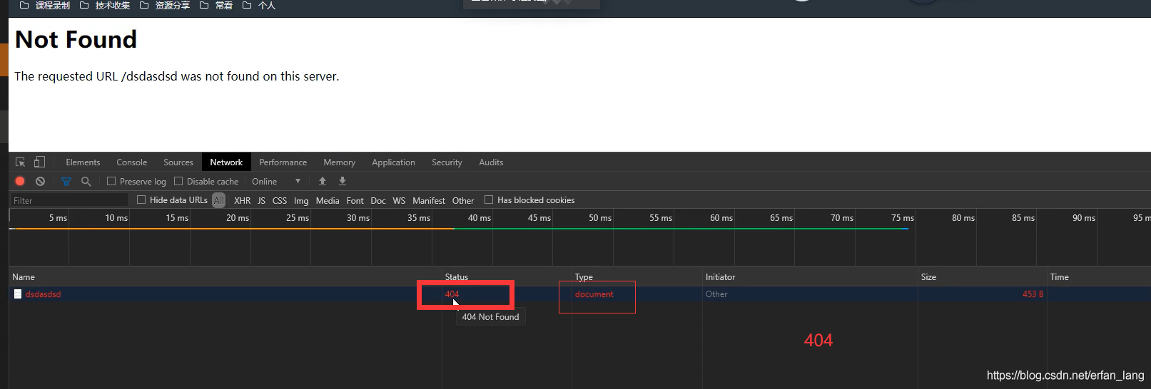Filter requests by WS
1151x389 pixels.
(x=399, y=201)
